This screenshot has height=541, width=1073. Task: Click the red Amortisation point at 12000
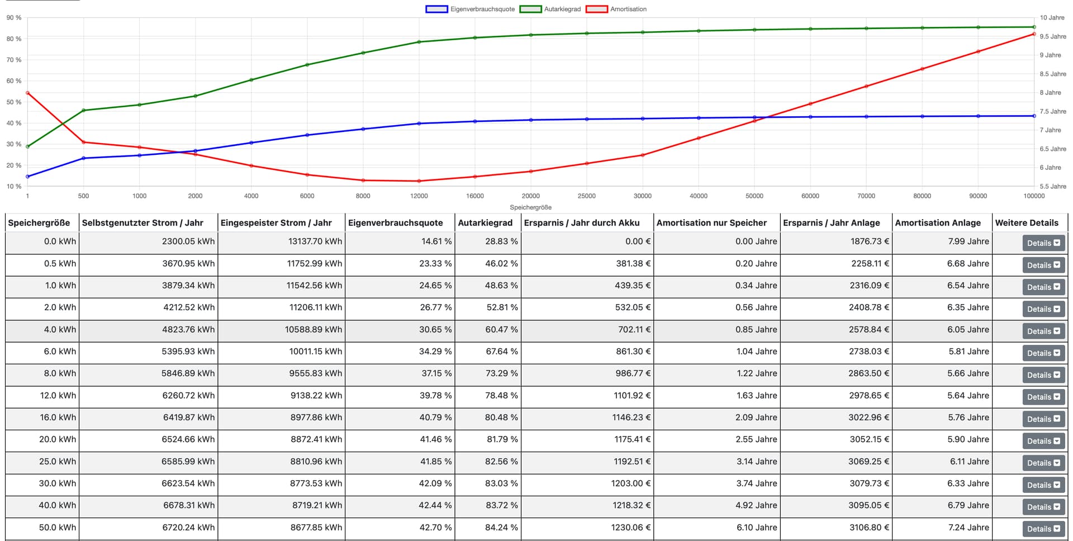coord(419,181)
